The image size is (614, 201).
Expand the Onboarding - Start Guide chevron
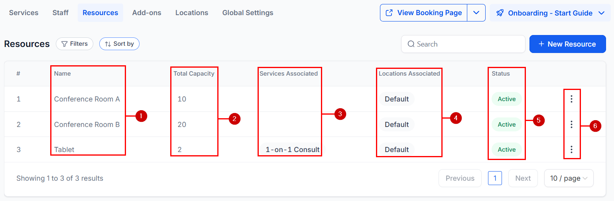[602, 13]
